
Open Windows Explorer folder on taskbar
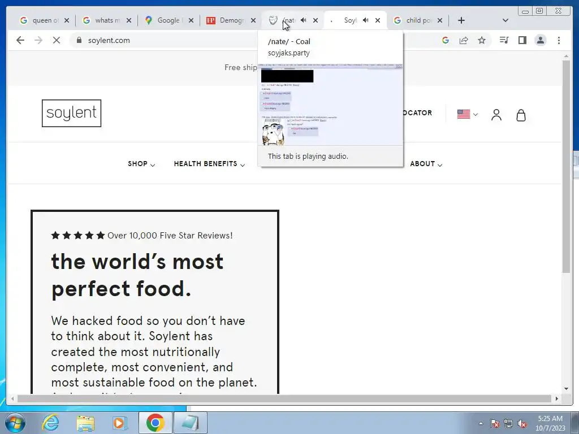click(x=85, y=423)
